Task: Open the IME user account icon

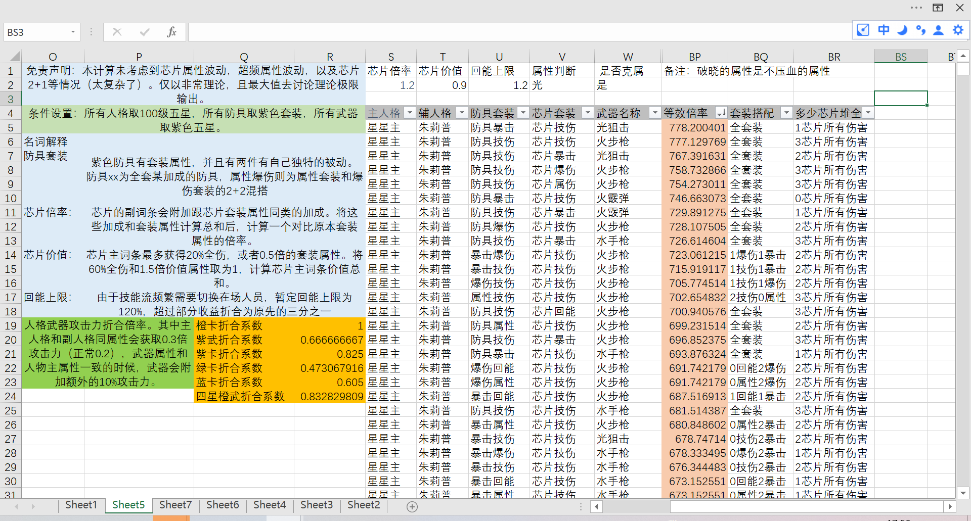Action: [x=939, y=30]
